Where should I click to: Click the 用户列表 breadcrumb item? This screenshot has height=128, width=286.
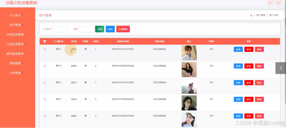click(x=274, y=15)
